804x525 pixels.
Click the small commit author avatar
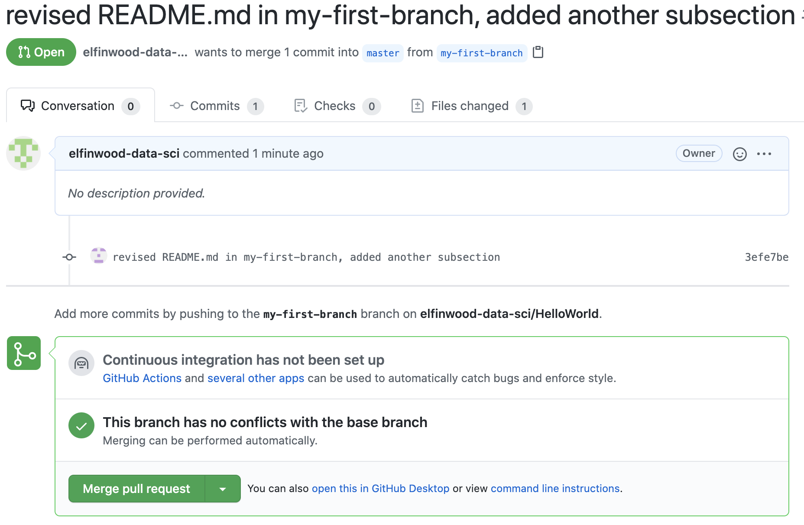pos(98,256)
